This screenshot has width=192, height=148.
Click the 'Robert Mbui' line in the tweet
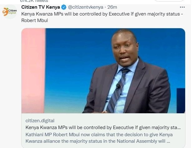35,20
